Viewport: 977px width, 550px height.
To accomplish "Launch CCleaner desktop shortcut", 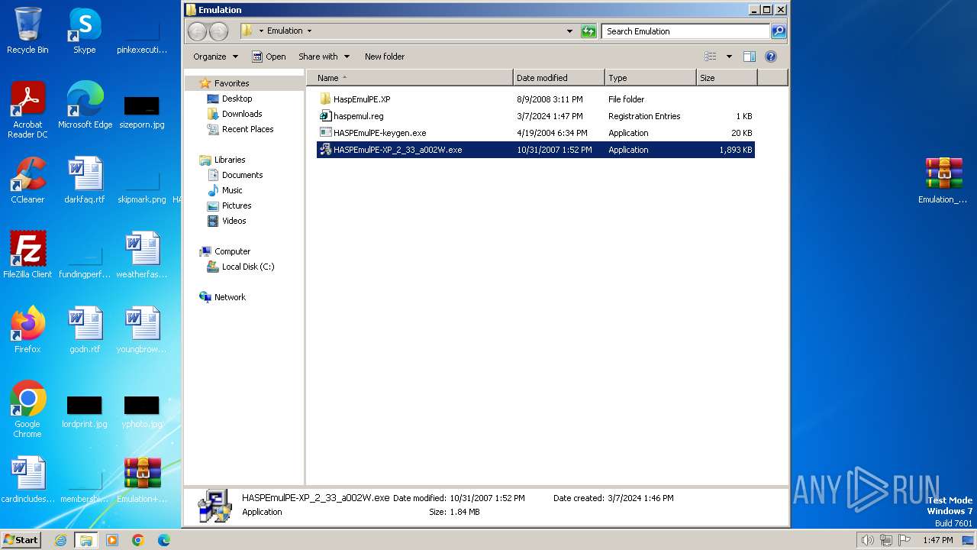I will tap(27, 180).
